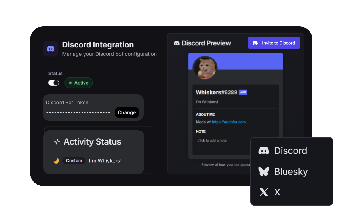This screenshot has width=342, height=213.
Task: Click the Whiskers cat avatar thumbnail
Action: [205, 68]
